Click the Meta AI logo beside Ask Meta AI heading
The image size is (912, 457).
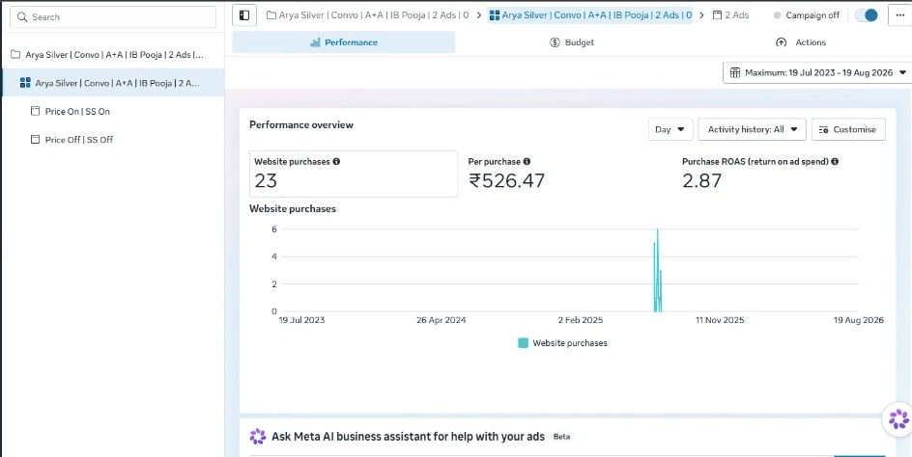click(x=258, y=437)
